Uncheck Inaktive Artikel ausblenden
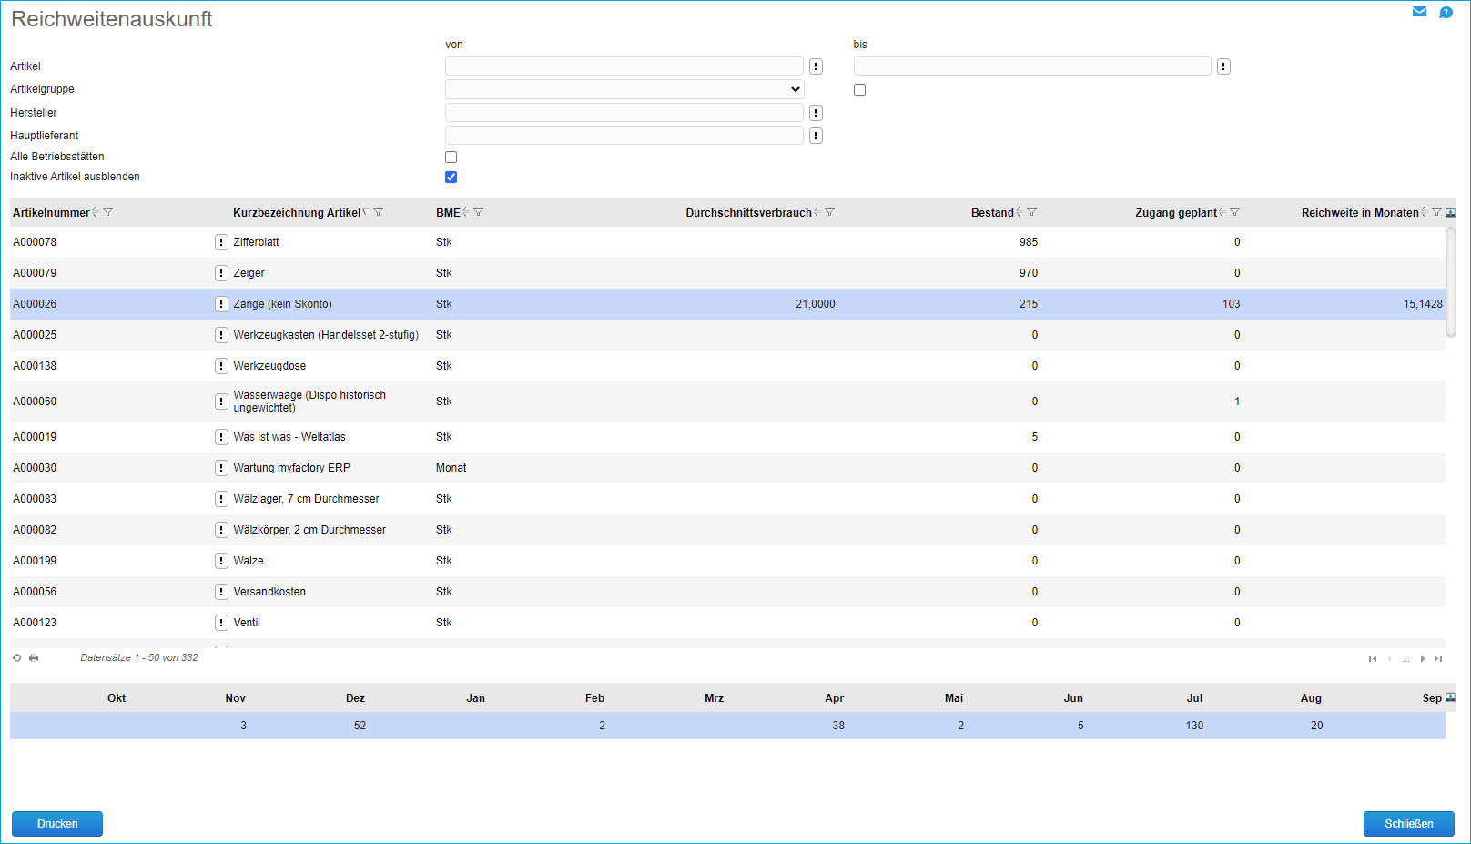This screenshot has height=844, width=1471. (x=451, y=177)
